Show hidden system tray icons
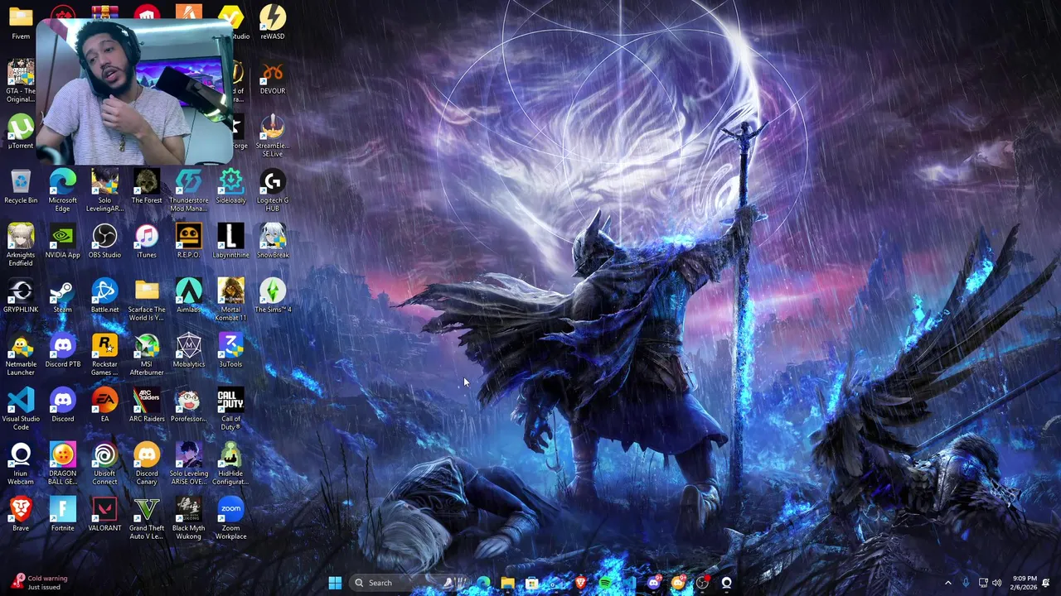 [x=948, y=583]
